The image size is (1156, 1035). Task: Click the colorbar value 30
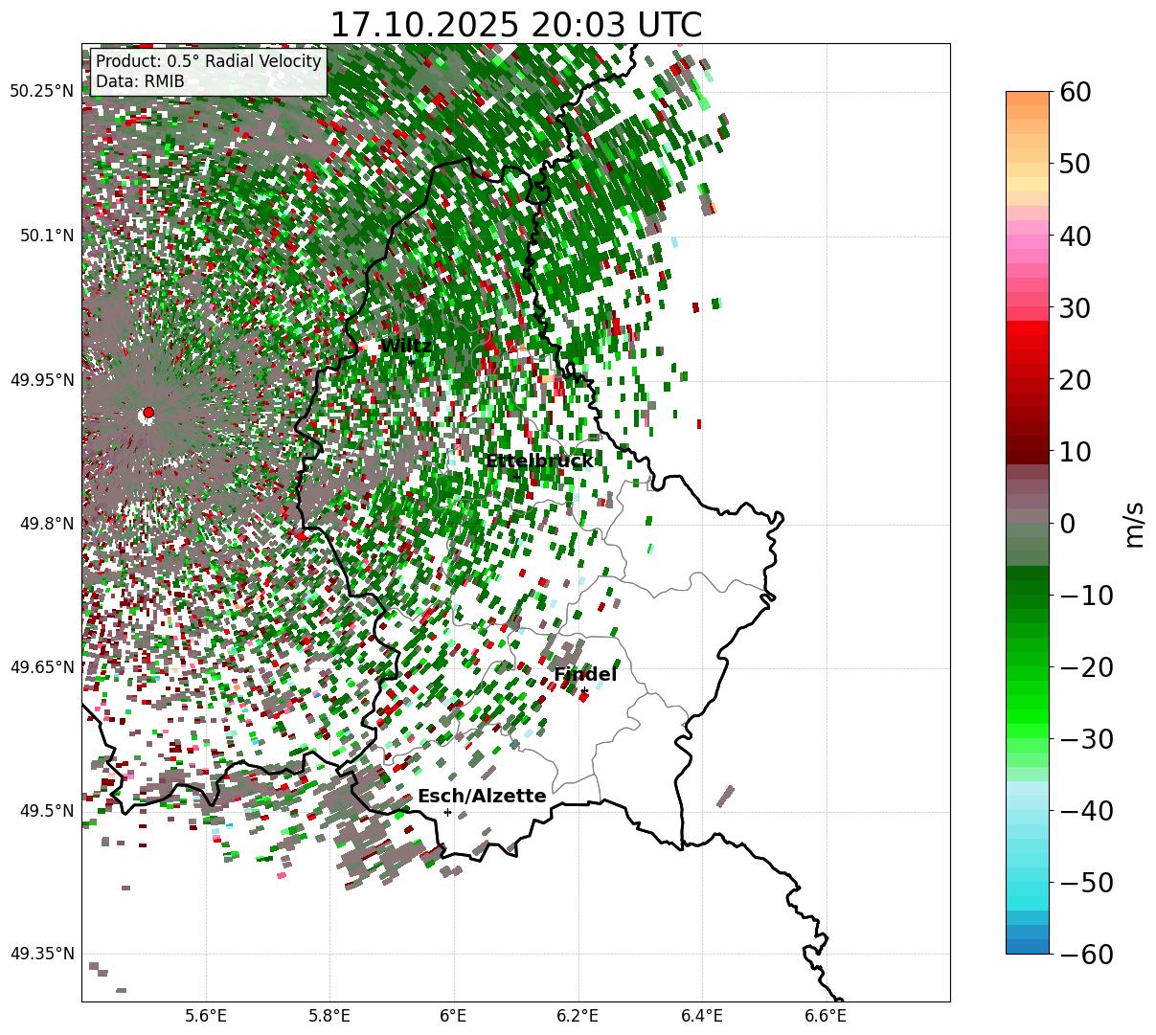tap(1075, 308)
